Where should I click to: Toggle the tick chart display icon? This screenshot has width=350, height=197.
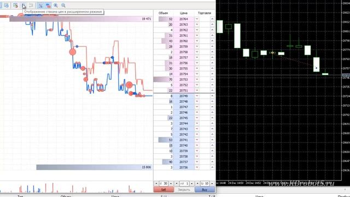40,5
